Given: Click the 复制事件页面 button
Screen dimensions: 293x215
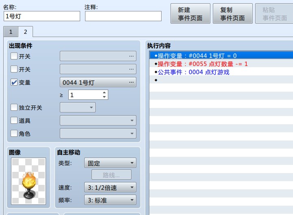Looking at the screenshot, I should click(x=233, y=14).
